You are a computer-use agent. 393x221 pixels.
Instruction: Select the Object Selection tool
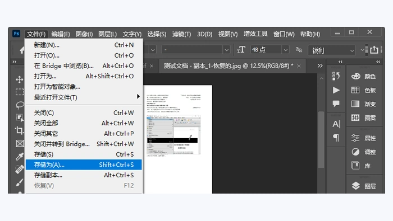point(20,117)
